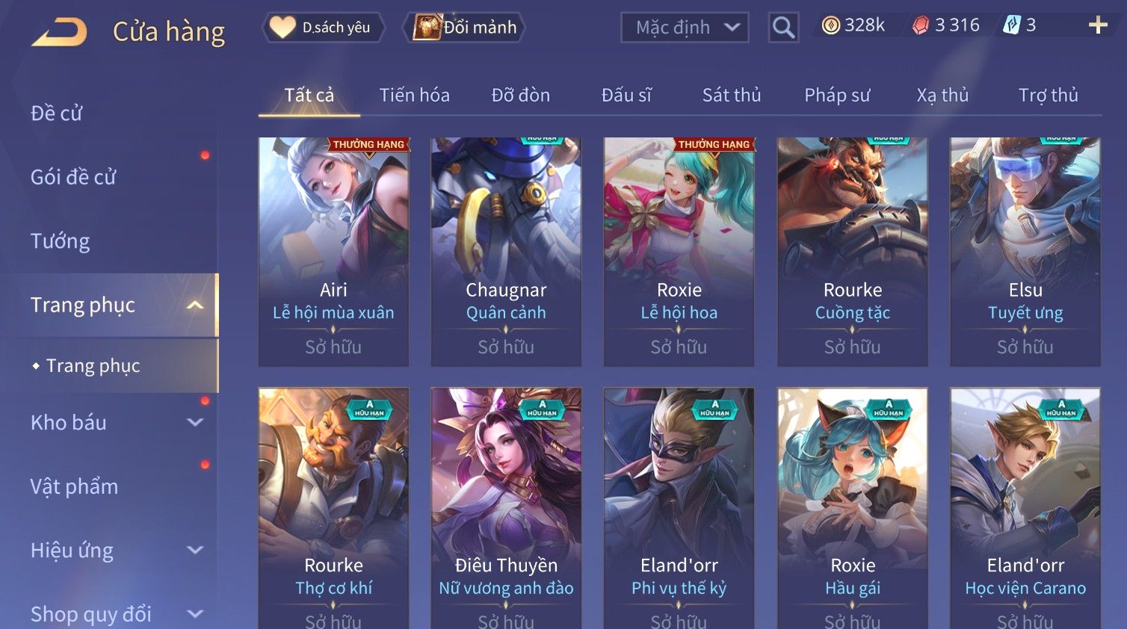Select Điêu Thuyền Nữ vương anh đào skin
The width and height of the screenshot is (1127, 629).
coord(506,508)
